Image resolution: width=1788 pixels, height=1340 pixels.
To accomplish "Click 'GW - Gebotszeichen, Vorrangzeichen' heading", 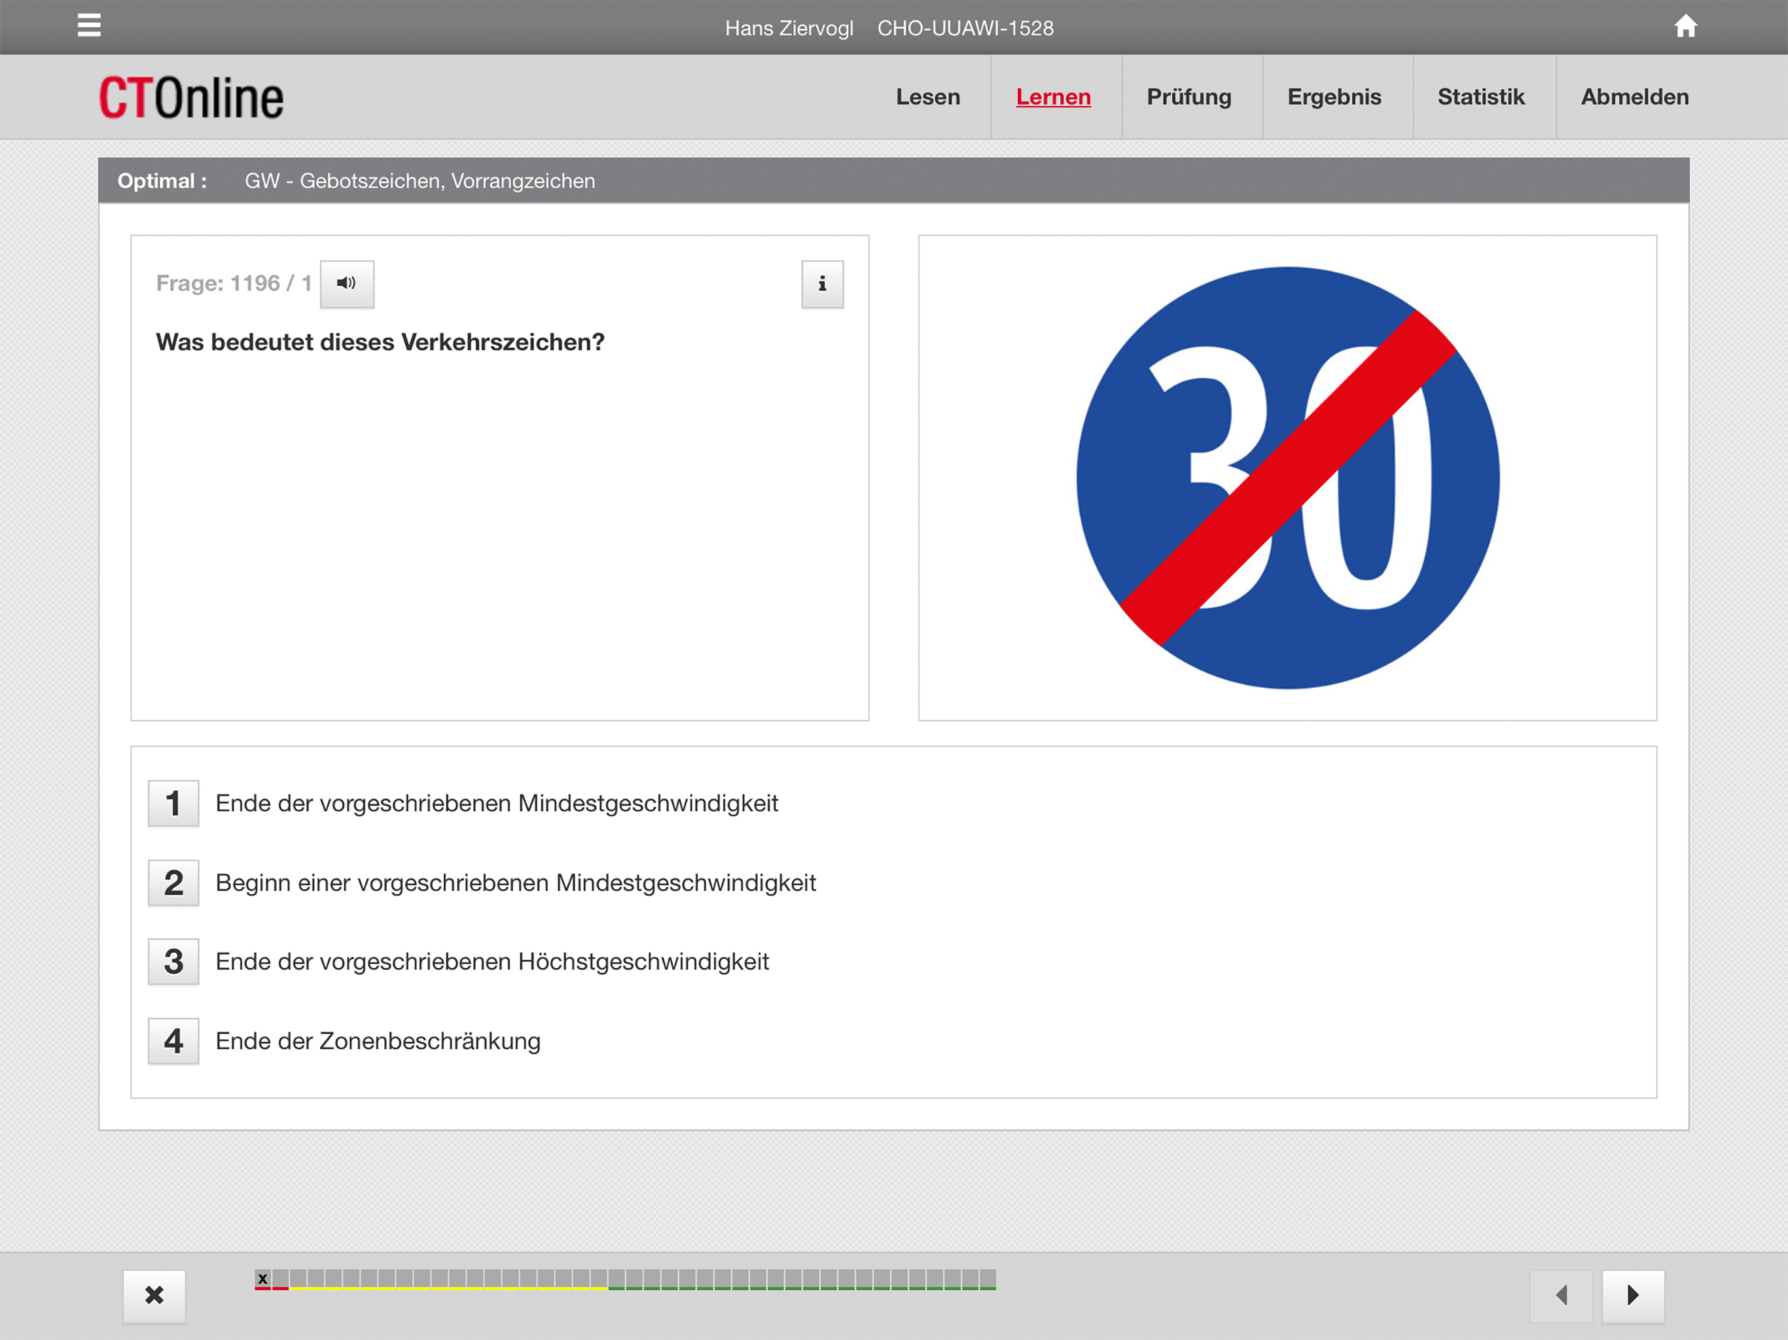I will point(420,181).
